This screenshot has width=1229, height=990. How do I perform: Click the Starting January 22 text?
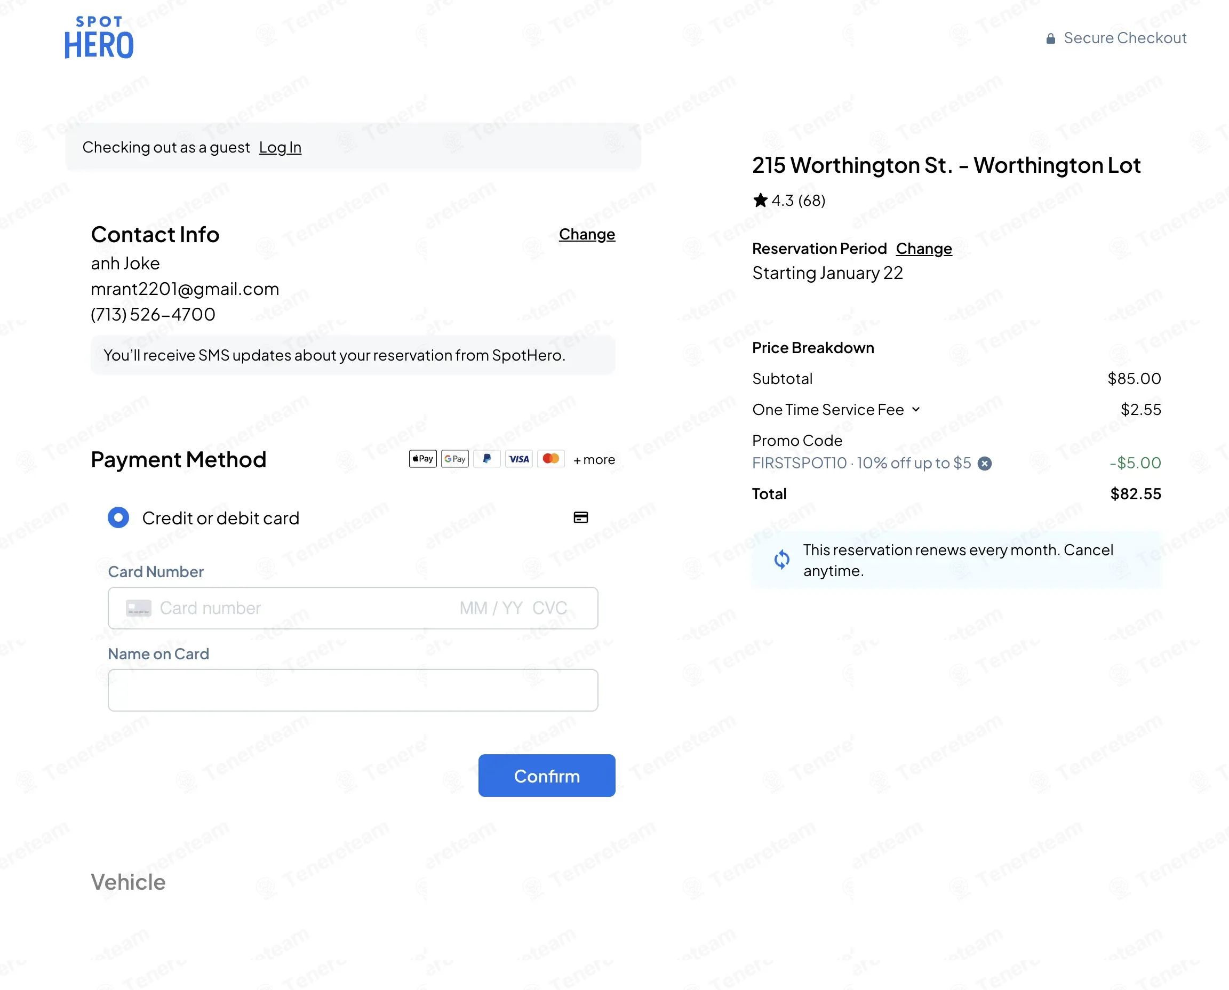point(827,273)
